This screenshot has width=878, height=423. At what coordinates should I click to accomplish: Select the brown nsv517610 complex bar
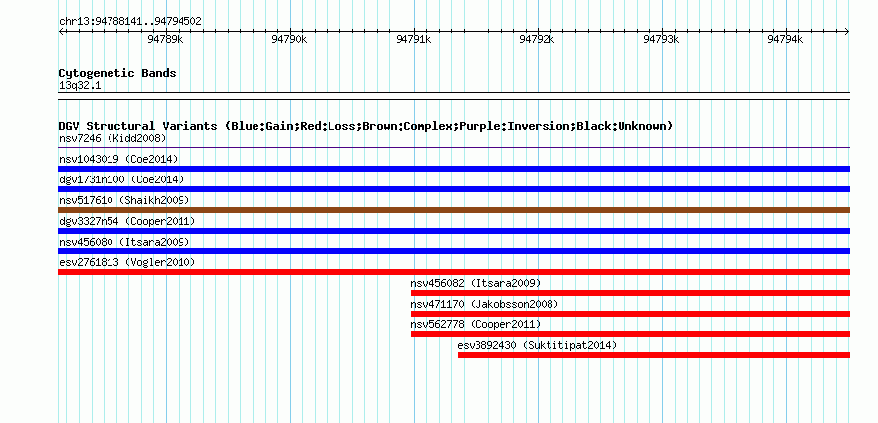point(455,210)
